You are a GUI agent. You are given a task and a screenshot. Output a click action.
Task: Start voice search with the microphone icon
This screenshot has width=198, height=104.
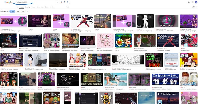(x=61, y=2)
